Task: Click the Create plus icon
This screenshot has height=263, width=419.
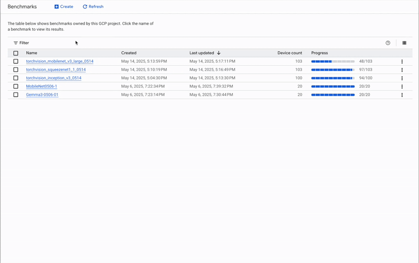Action: [x=57, y=7]
